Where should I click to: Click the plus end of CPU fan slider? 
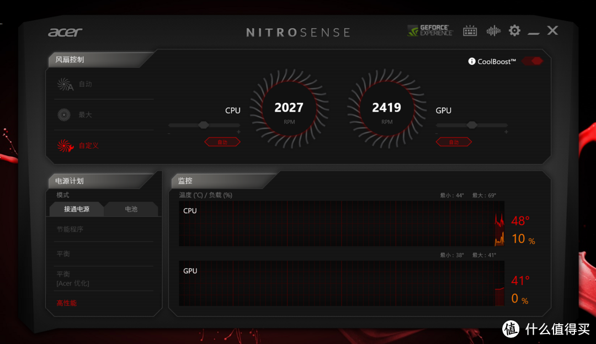pos(239,132)
